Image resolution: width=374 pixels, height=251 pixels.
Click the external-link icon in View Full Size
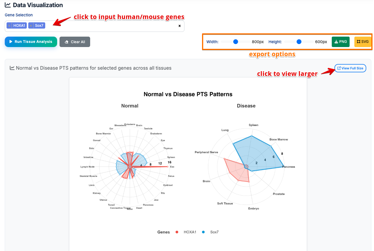coord(339,68)
